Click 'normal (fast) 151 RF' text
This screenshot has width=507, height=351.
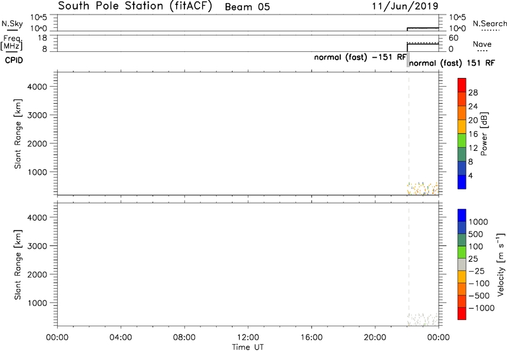click(452, 63)
